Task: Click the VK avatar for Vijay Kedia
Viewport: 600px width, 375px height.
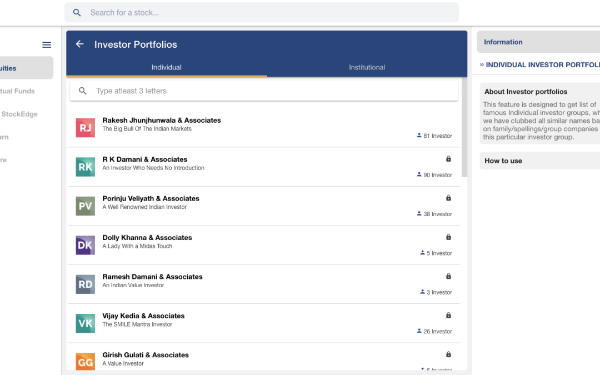Action: (x=86, y=323)
